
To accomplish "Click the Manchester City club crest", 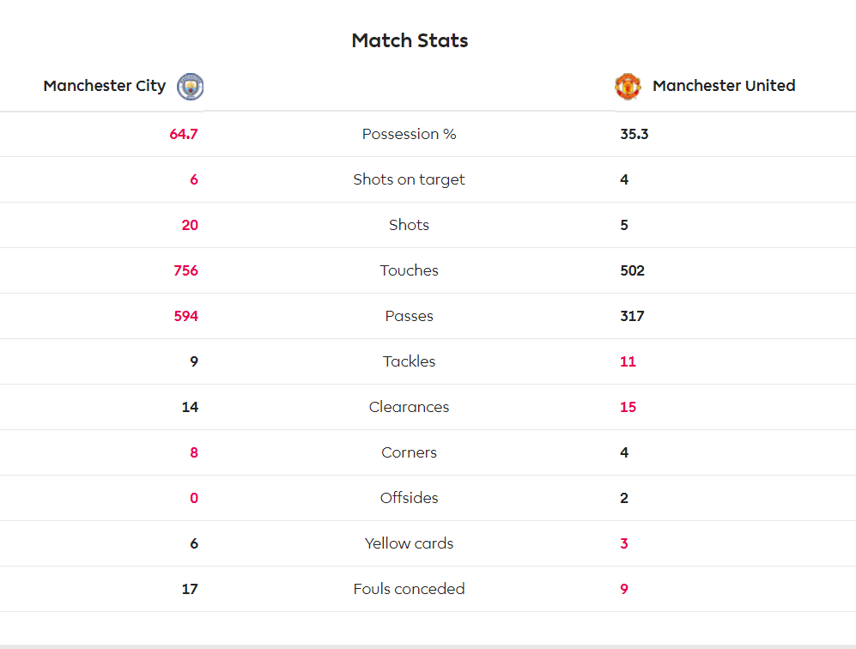I will (190, 86).
